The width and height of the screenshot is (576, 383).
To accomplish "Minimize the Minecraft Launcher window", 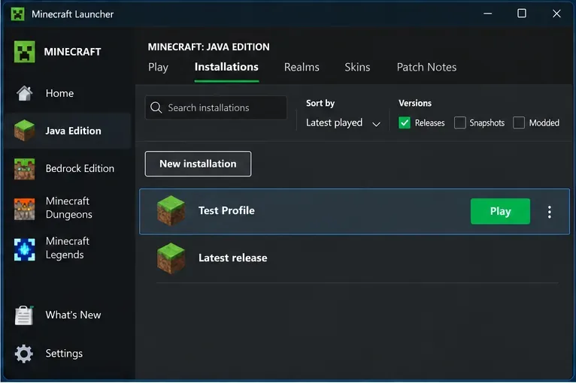I will pyautogui.click(x=487, y=14).
